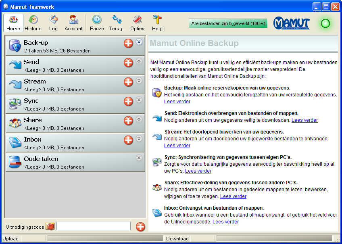Add a new Inbox task with plus
The height and width of the screenshot is (244, 342).
(128, 140)
